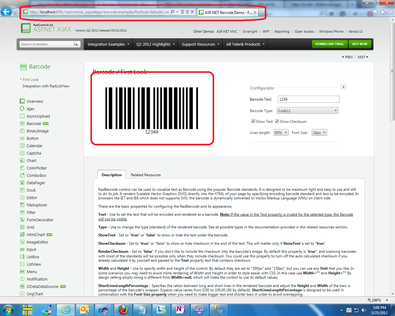Click the RadControls ASP.NET AJAX logo

[46, 28]
